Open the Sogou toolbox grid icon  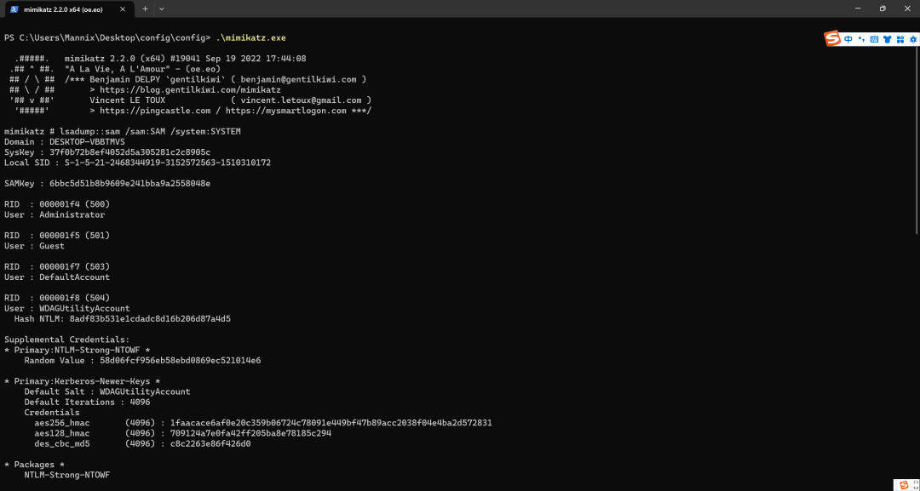900,39
